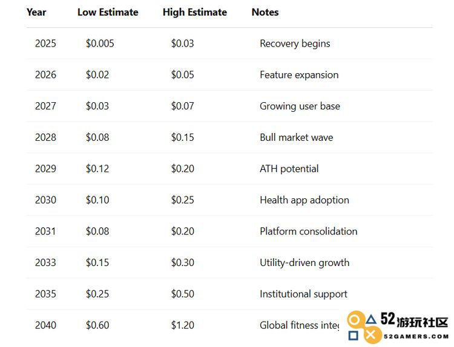This screenshot has height=347, width=454.
Task: Select the 2030 year cell
Action: coord(45,200)
